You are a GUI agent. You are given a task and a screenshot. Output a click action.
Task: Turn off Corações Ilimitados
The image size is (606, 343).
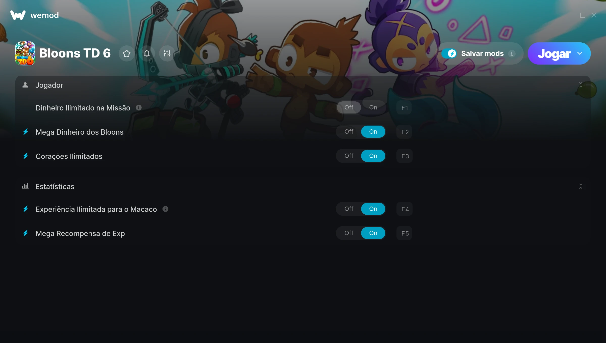click(x=349, y=156)
